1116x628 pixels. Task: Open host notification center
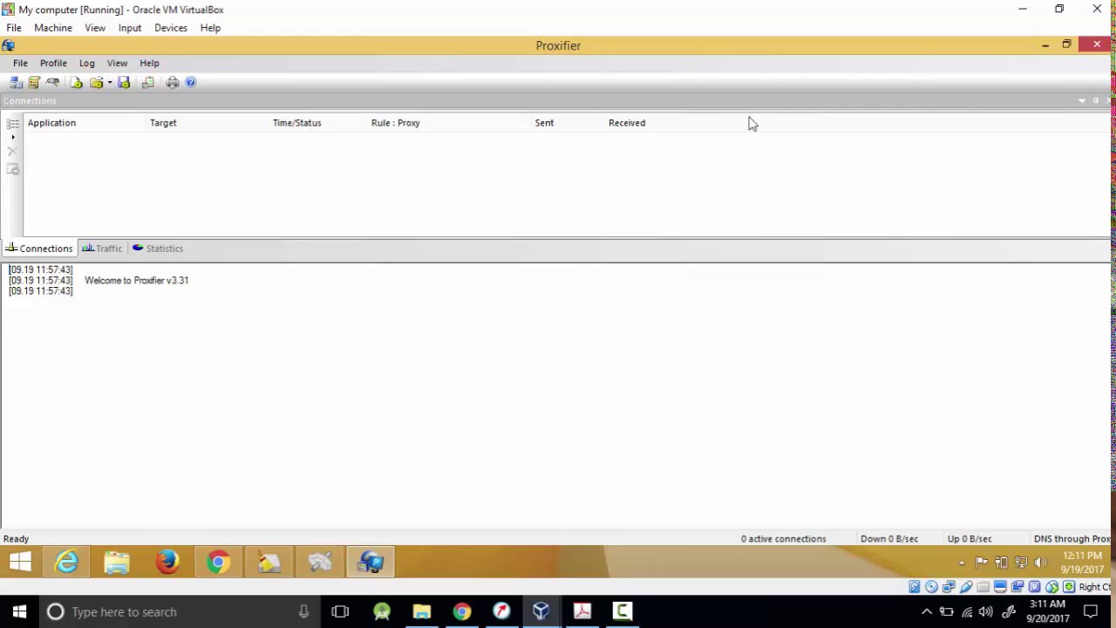pos(1091,612)
